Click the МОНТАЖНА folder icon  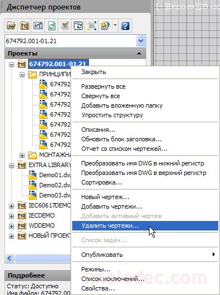(x=32, y=155)
